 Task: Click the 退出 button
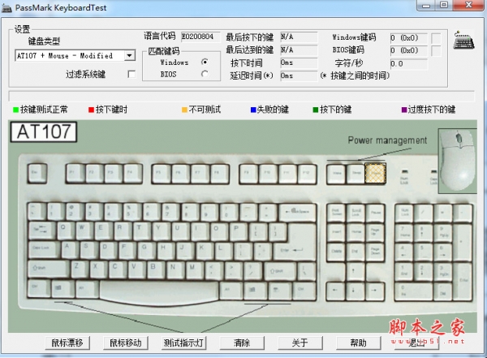click(416, 343)
